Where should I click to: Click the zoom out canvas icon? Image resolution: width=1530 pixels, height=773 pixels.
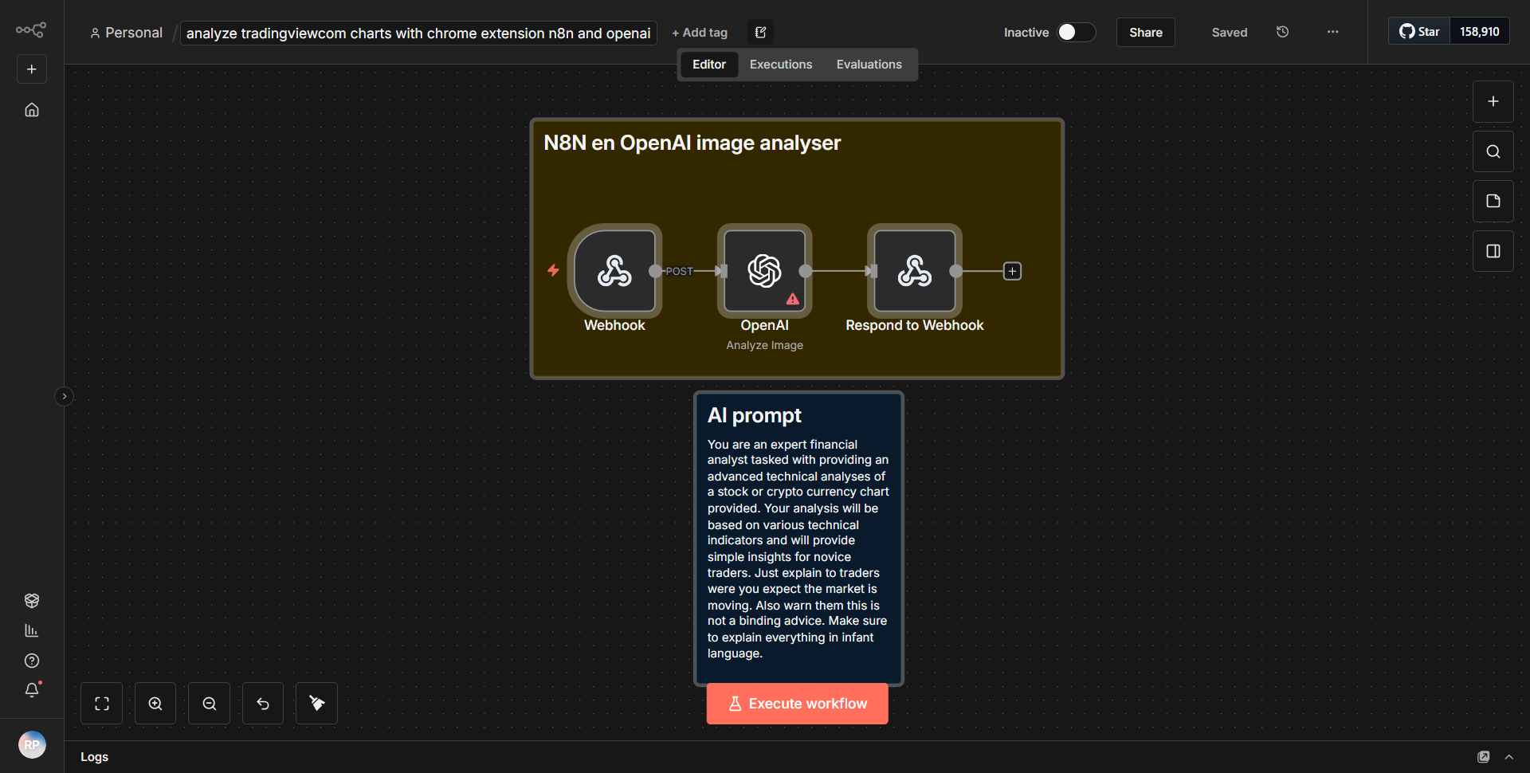coord(210,704)
